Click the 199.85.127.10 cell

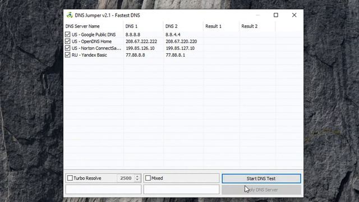[x=180, y=48]
